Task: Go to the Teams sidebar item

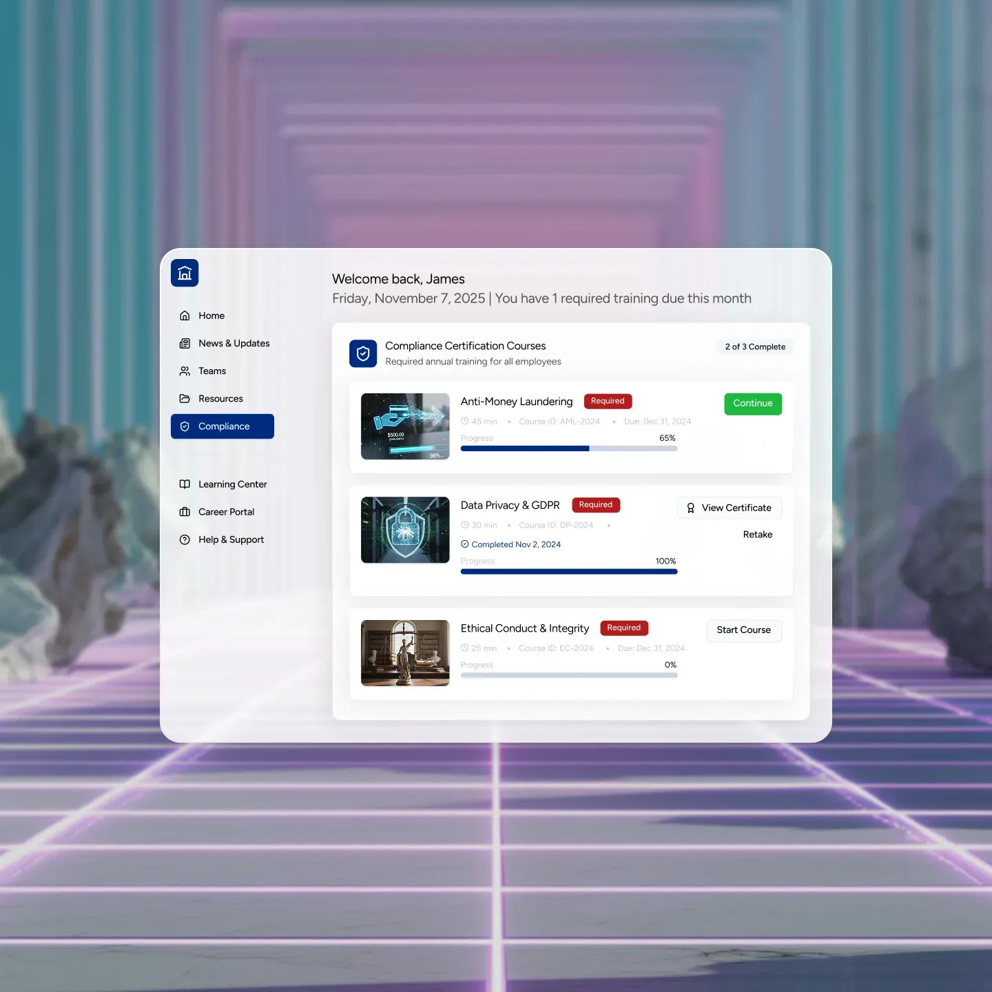Action: click(x=212, y=371)
